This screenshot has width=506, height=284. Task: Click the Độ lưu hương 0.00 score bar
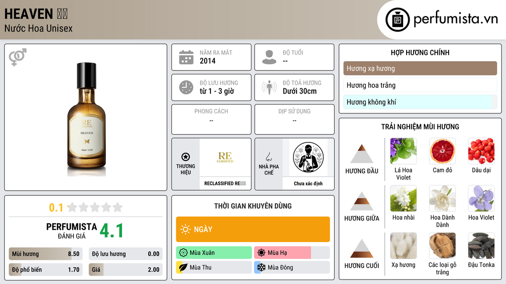pyautogui.click(x=126, y=254)
